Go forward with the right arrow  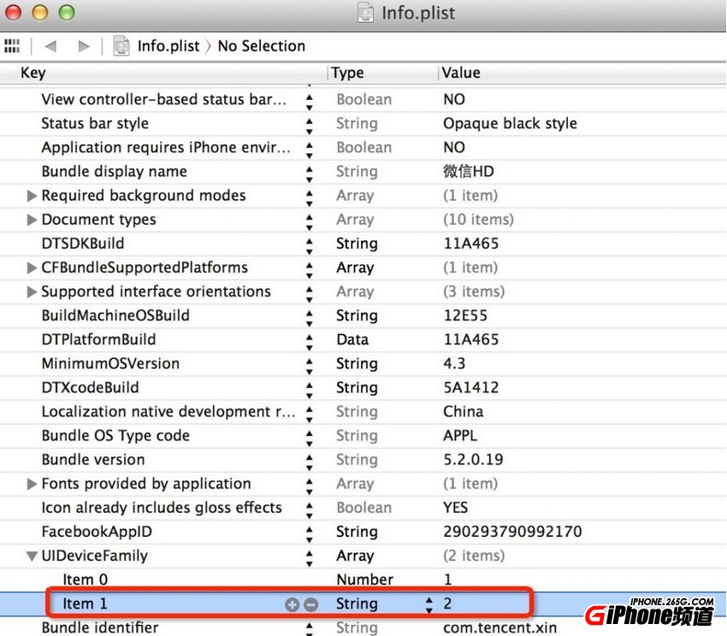click(x=83, y=46)
